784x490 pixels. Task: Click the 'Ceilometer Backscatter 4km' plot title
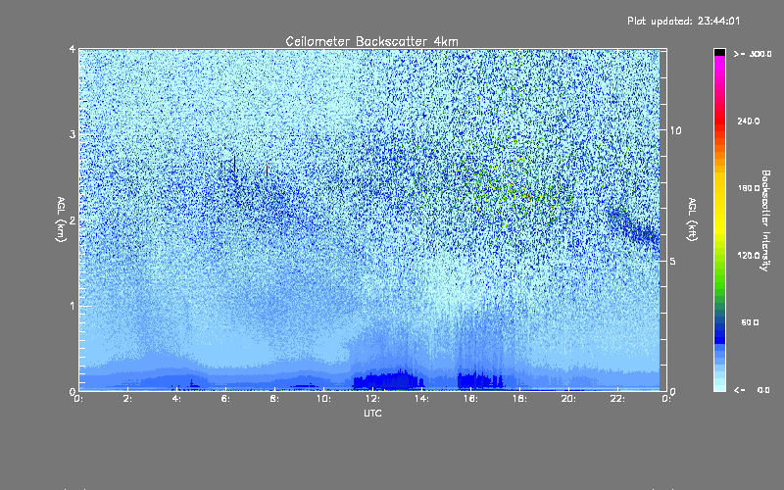coord(371,41)
